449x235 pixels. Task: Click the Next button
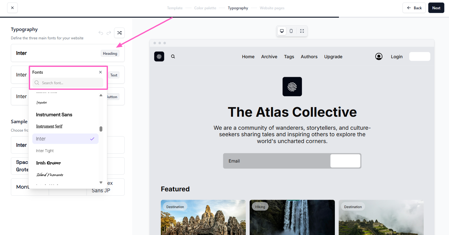point(436,8)
